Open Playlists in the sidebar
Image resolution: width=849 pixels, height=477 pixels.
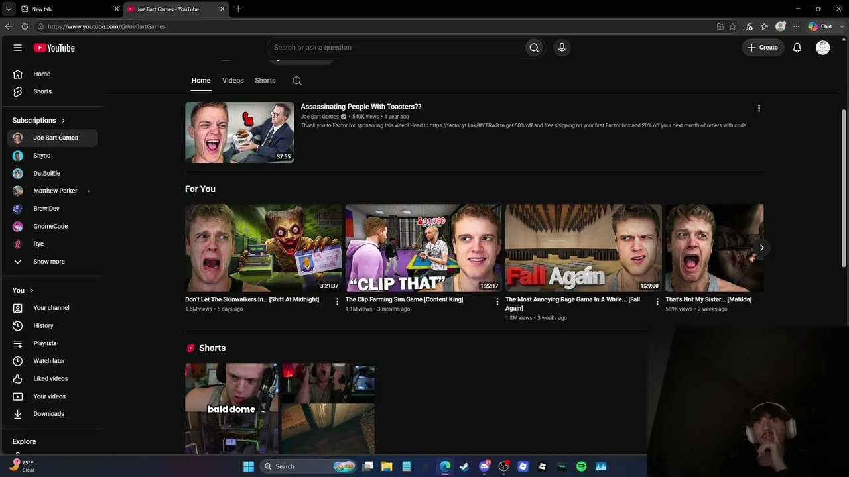(x=52, y=343)
